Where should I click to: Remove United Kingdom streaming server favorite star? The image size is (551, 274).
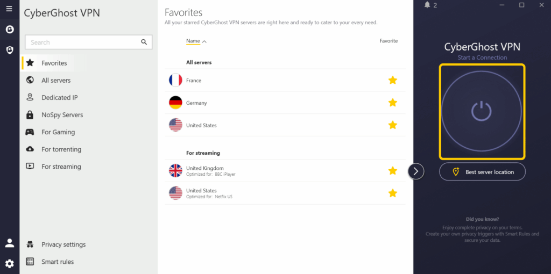393,171
